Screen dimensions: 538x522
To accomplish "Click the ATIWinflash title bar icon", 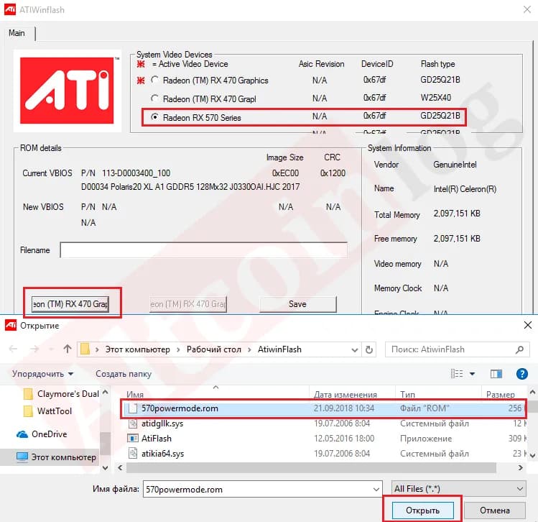I will click(10, 9).
